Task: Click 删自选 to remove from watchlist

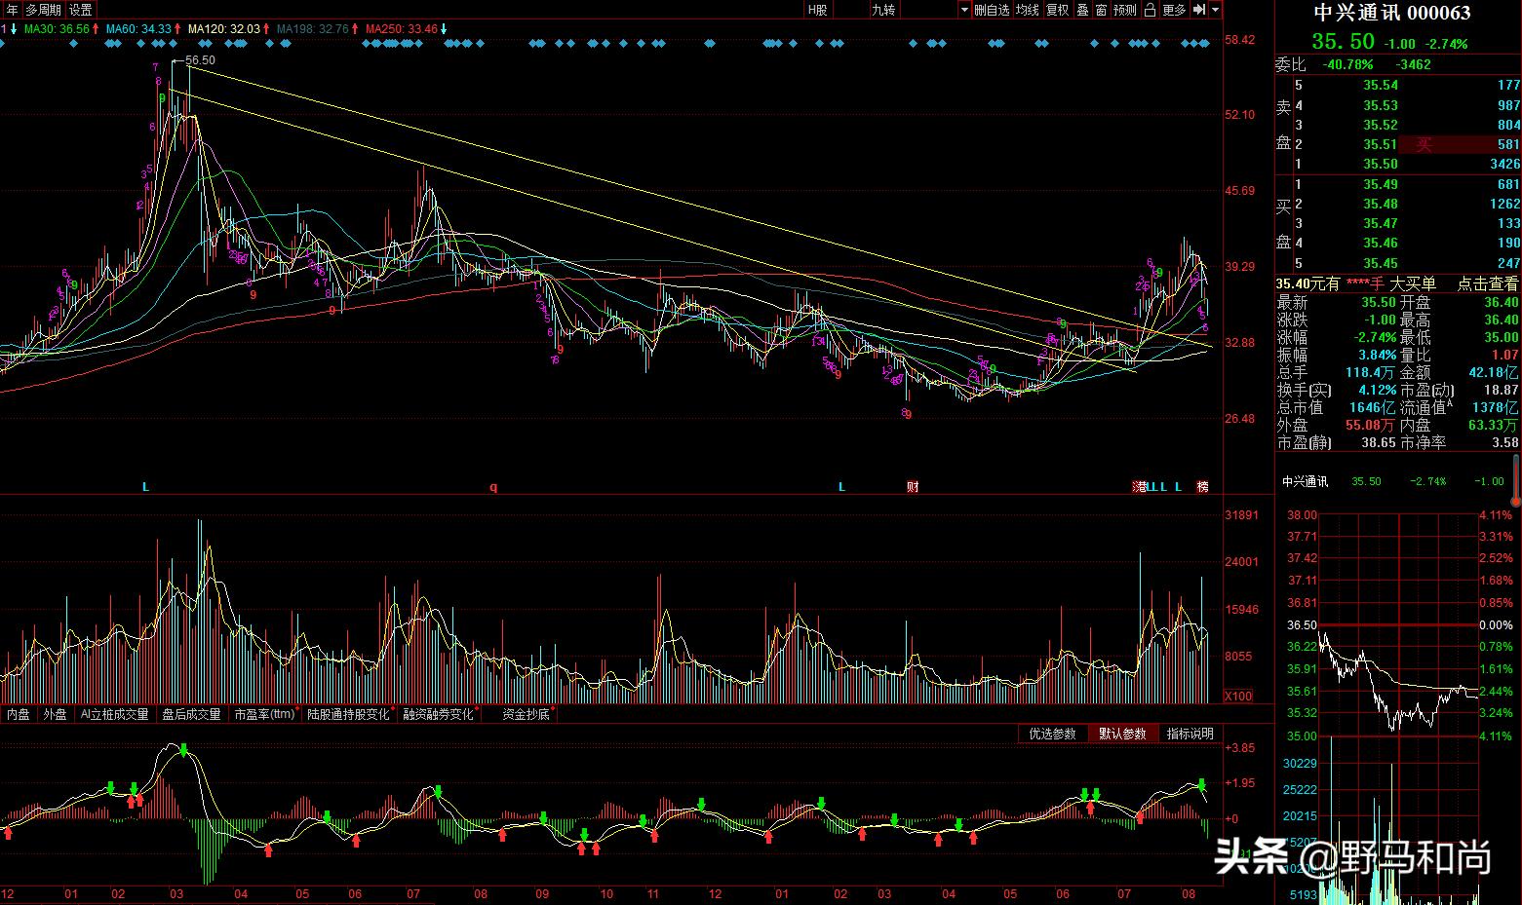Action: pos(992,10)
